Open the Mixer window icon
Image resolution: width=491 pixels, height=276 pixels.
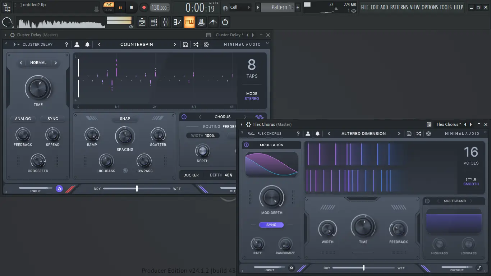point(166,22)
